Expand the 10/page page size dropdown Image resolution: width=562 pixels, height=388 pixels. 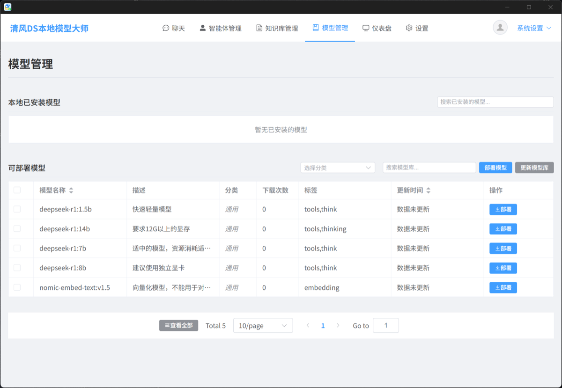tap(263, 326)
